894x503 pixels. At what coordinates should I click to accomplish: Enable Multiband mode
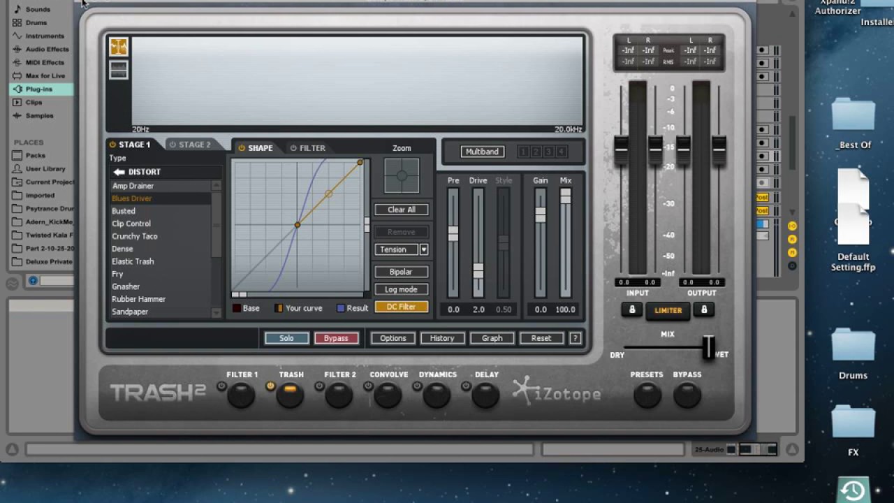coord(482,152)
